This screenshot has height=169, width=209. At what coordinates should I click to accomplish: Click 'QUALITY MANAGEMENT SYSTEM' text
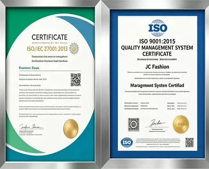(157, 48)
